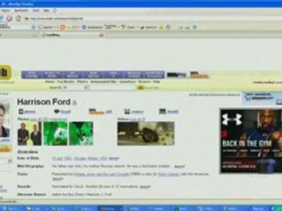Open the second green photo thumbnail

[56, 134]
